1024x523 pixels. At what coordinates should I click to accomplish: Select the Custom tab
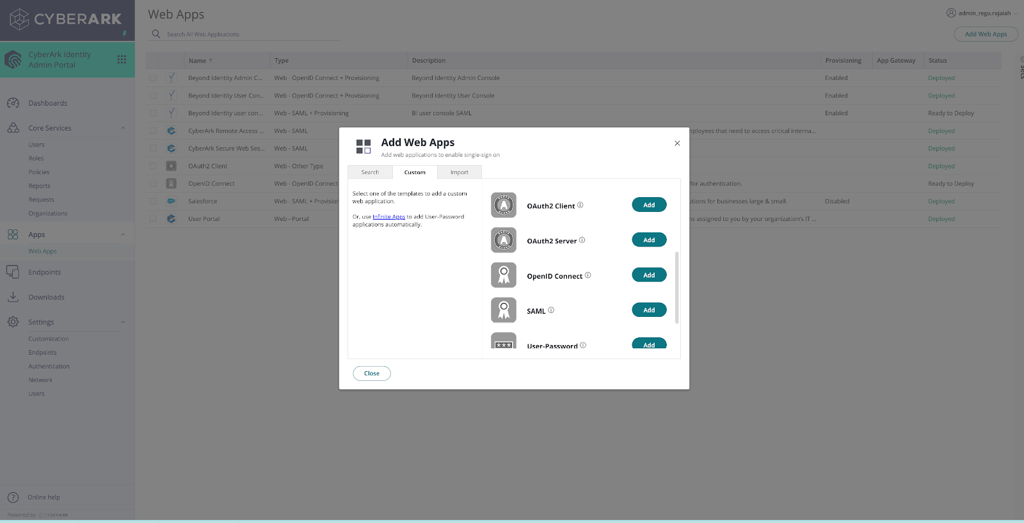[x=415, y=172]
